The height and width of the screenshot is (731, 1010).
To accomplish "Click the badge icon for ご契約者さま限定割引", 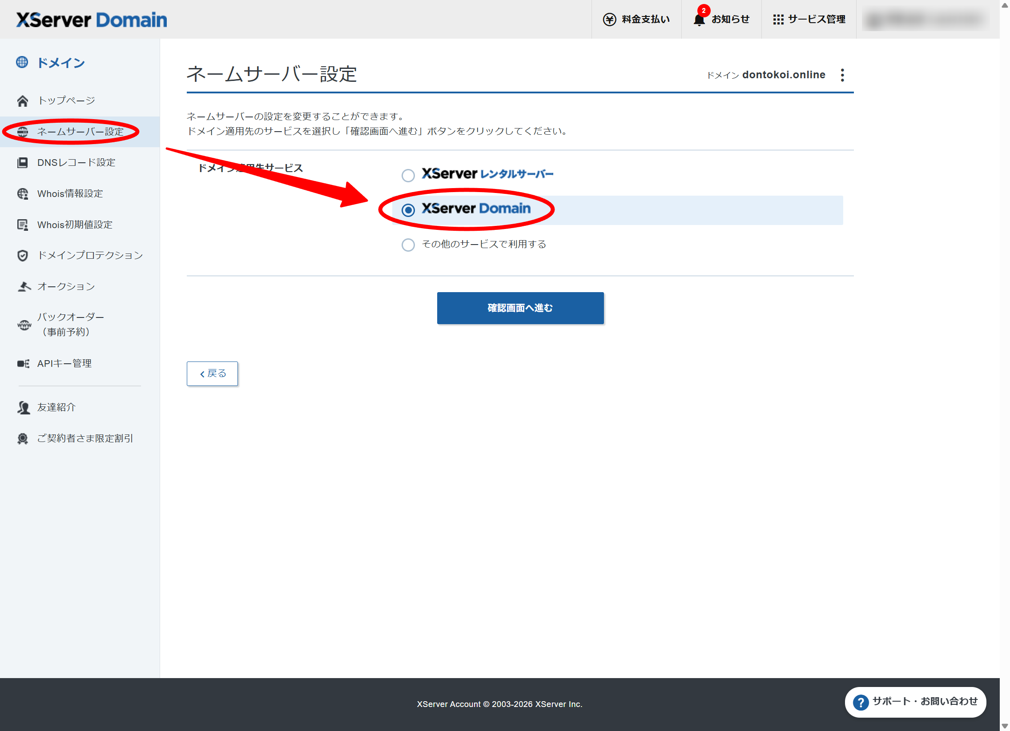I will tap(23, 438).
